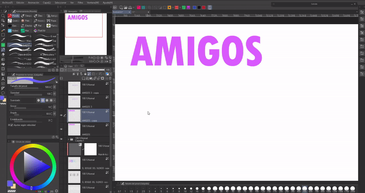
Task: Open the Normal blending mode dropdown
Action: tap(77, 70)
